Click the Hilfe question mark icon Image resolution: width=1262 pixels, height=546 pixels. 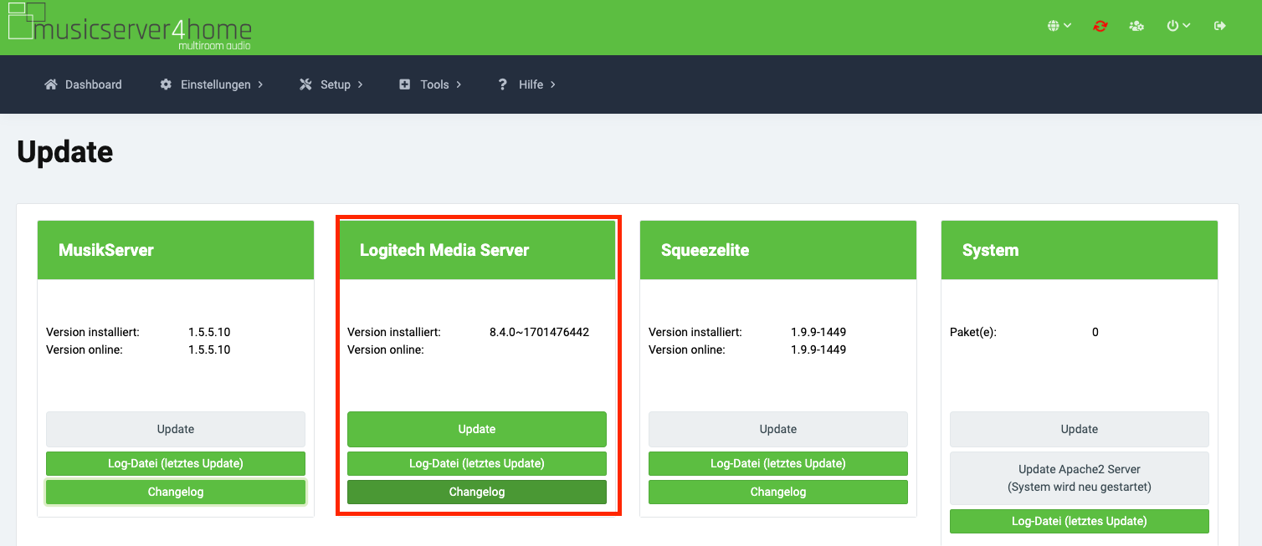pyautogui.click(x=503, y=84)
